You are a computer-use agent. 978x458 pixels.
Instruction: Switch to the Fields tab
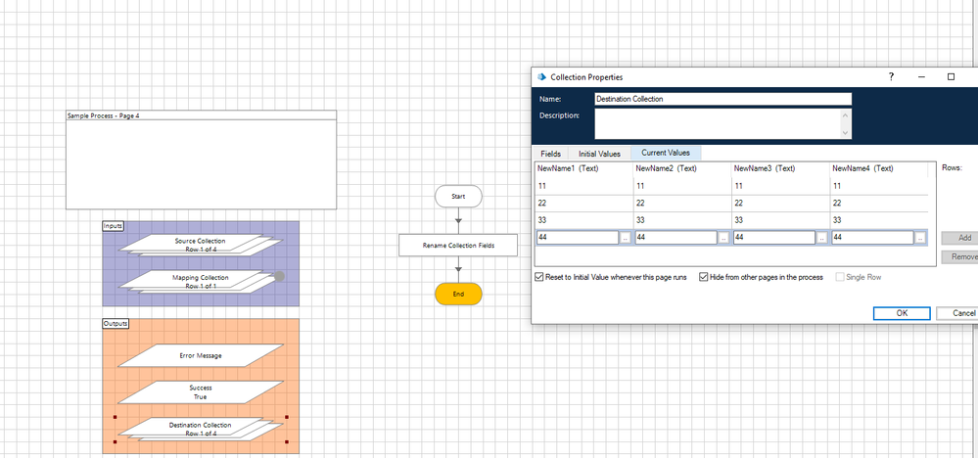click(550, 154)
